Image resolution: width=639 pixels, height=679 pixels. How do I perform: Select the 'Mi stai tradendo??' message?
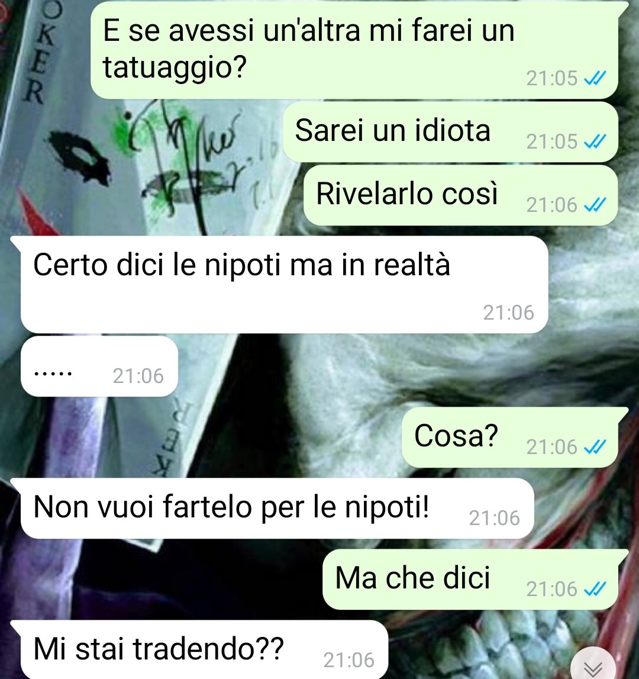click(x=199, y=649)
